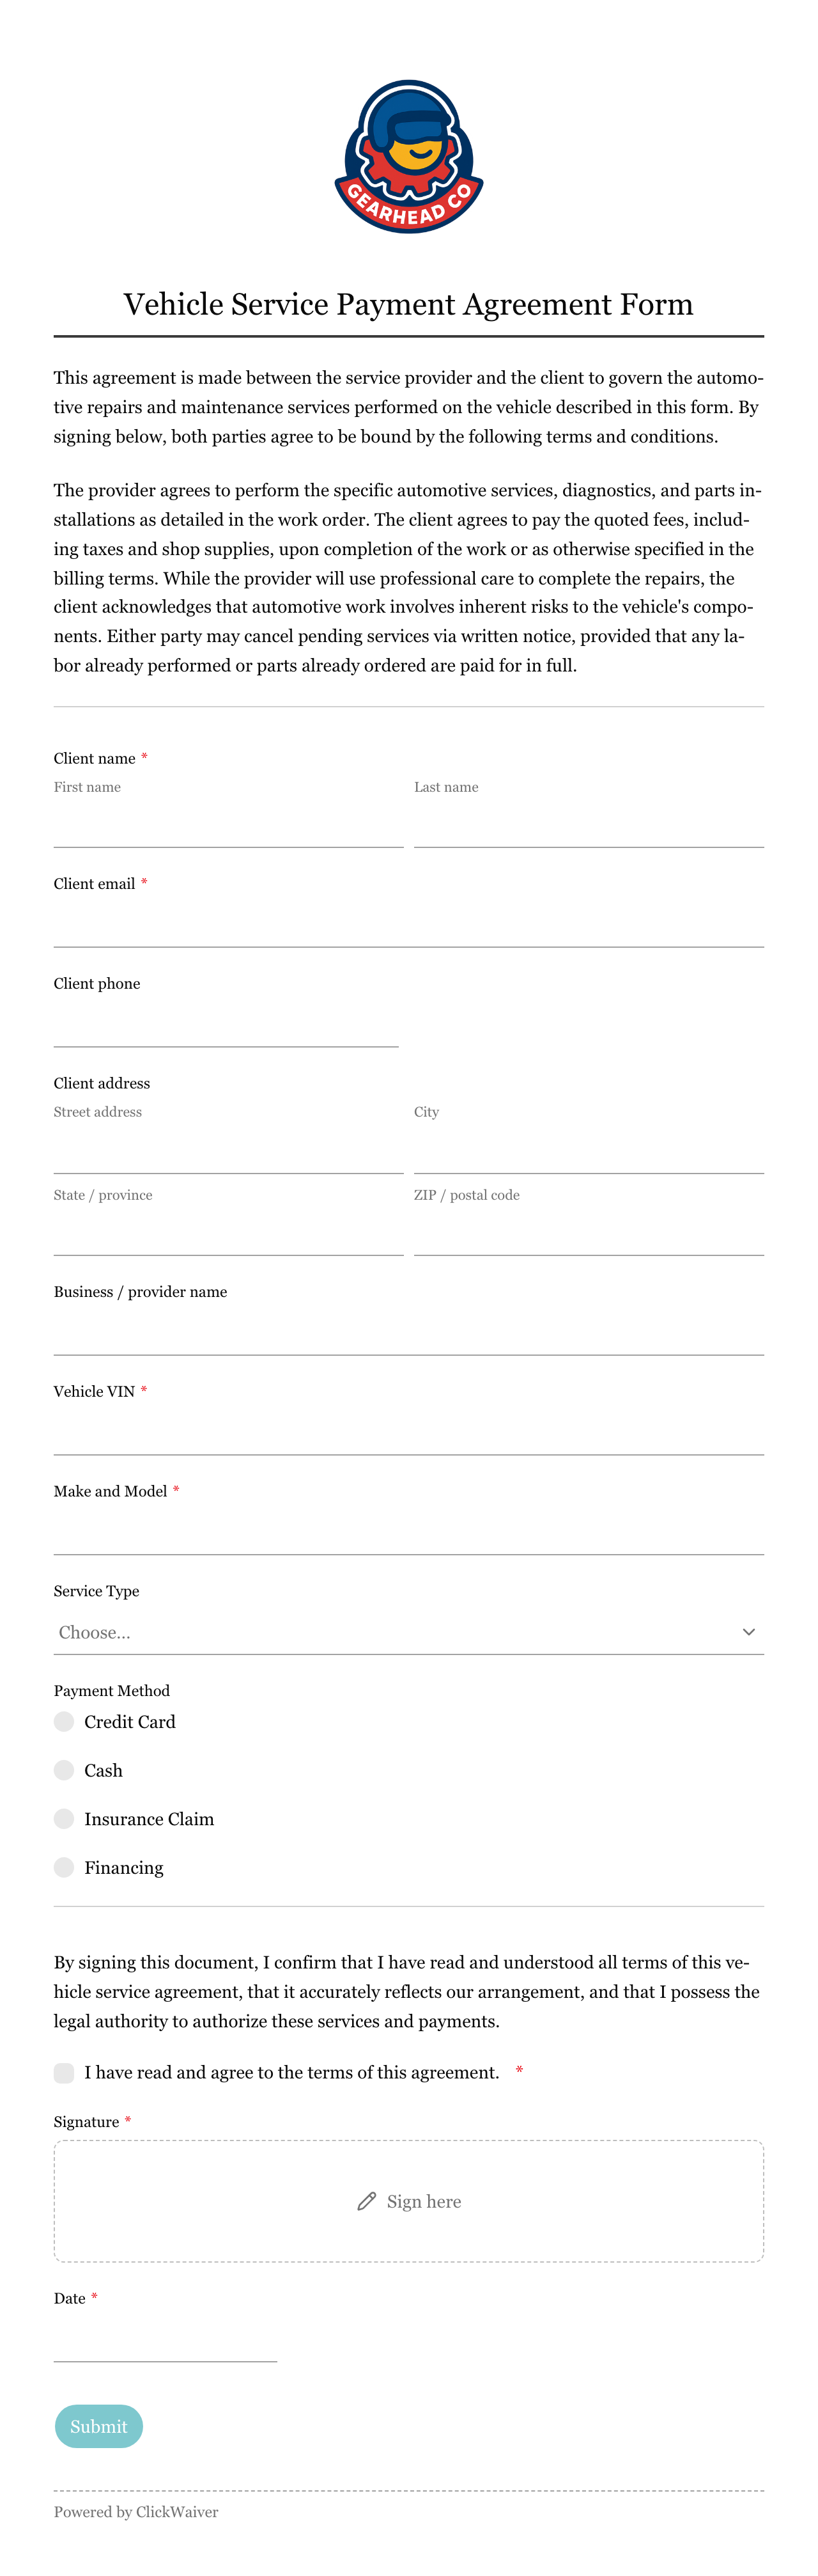Click the Client phone field

(226, 1025)
